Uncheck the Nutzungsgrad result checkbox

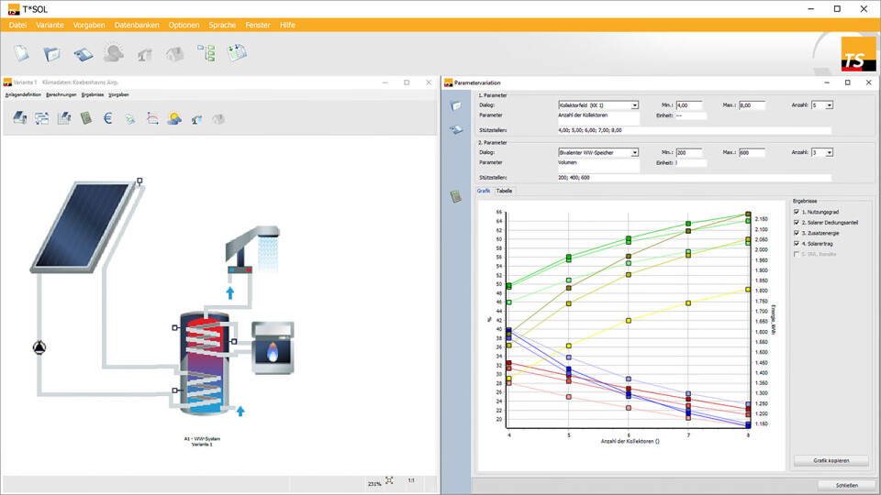[797, 212]
